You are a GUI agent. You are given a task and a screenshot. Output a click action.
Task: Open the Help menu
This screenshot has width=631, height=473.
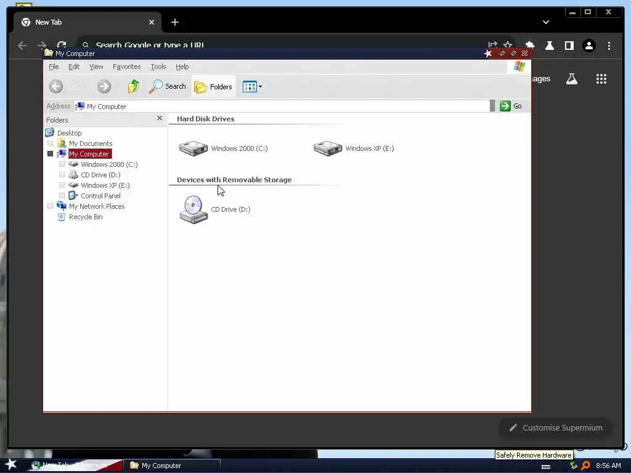(x=182, y=67)
